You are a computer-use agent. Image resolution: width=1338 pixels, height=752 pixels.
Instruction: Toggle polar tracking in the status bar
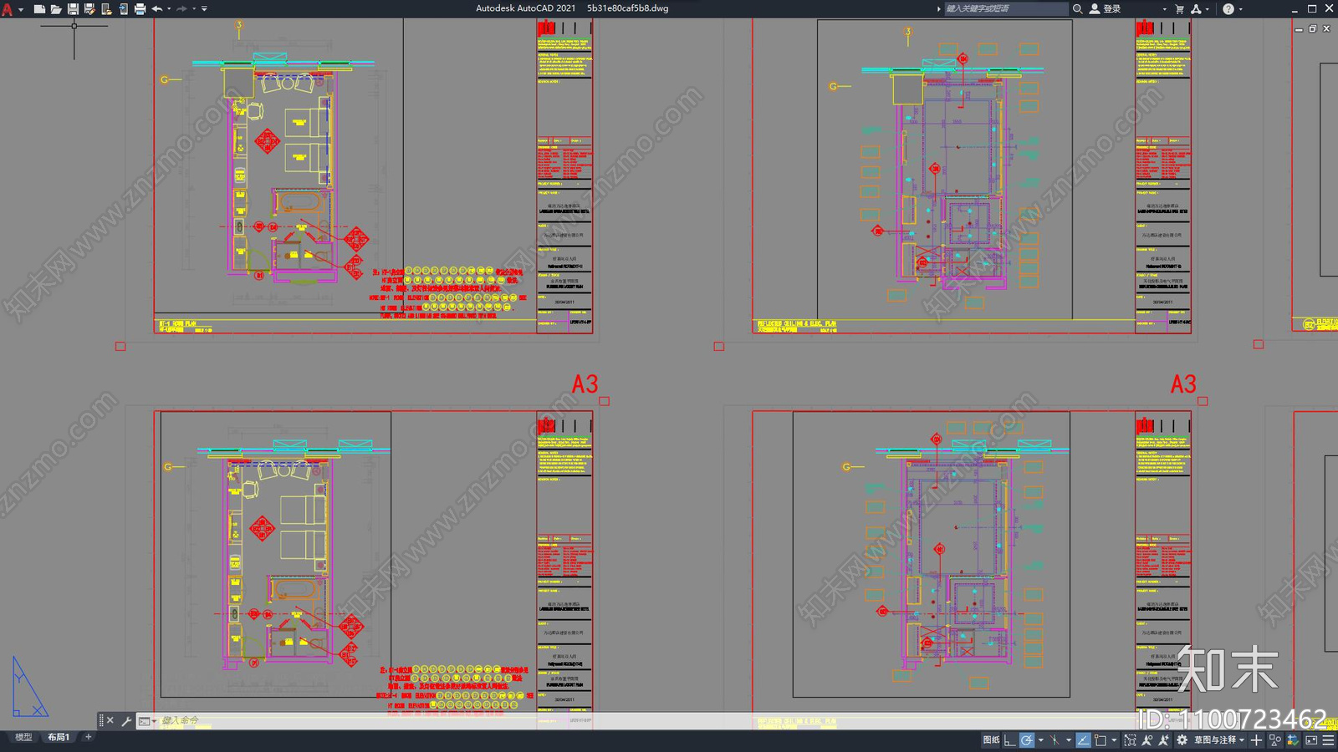[1027, 740]
